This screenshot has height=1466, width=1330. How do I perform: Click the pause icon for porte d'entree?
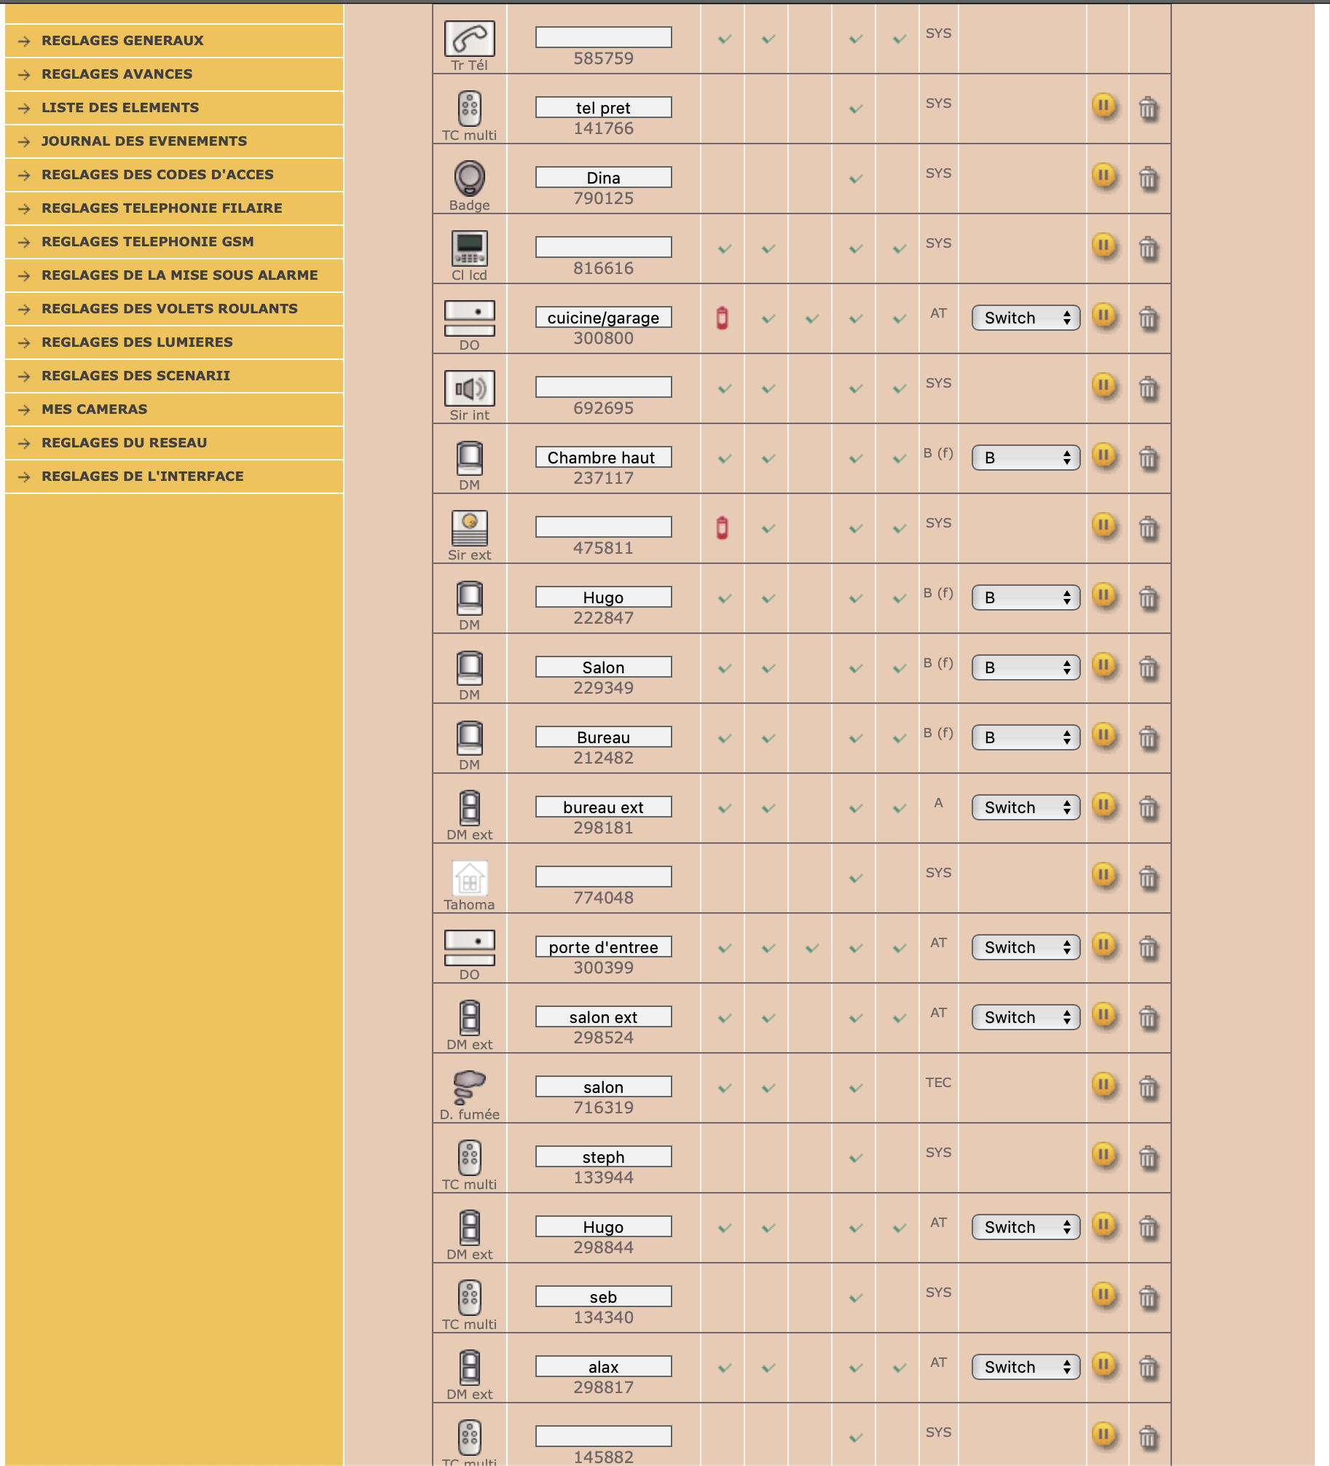tap(1104, 946)
